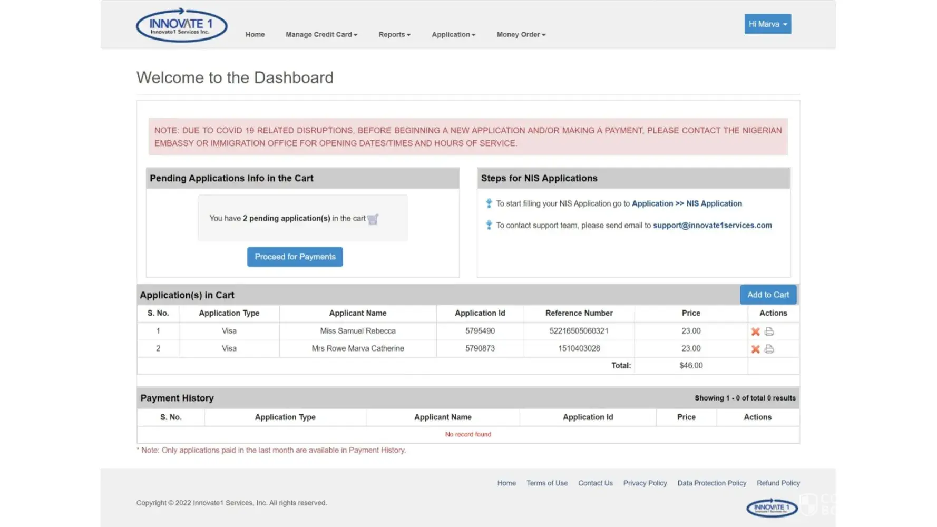The width and height of the screenshot is (937, 527).
Task: View the Refund Policy footer link
Action: click(x=778, y=483)
